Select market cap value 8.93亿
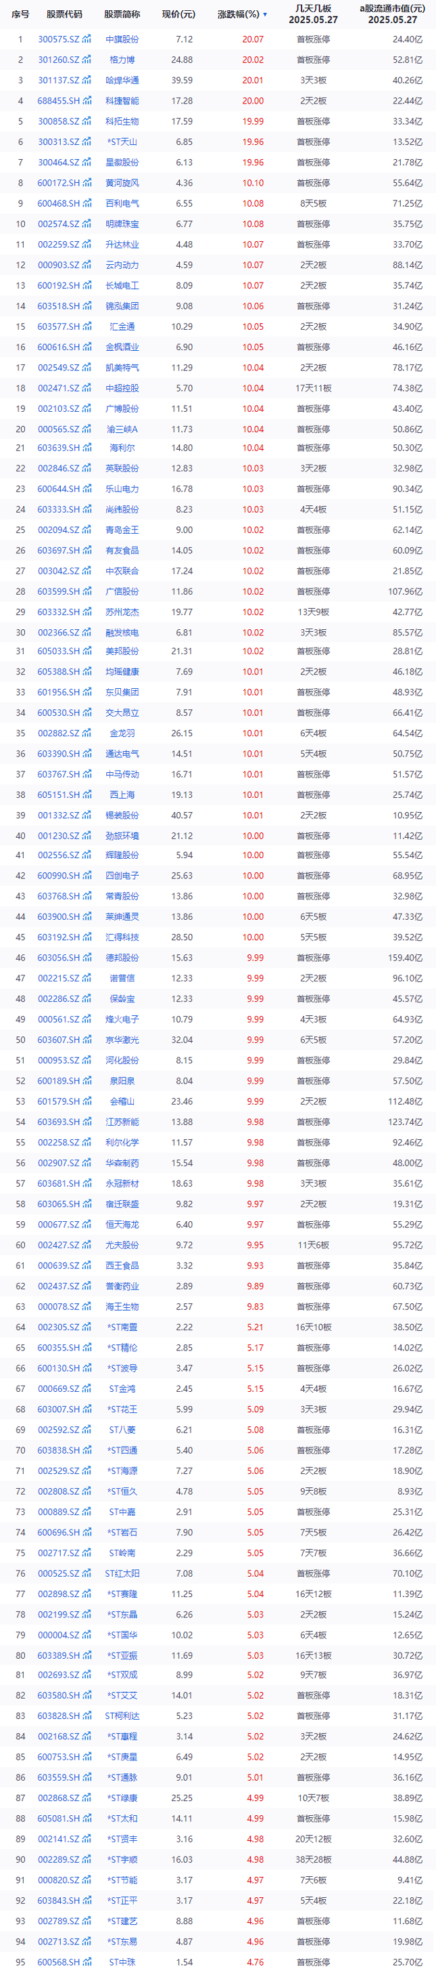436x1973 pixels. pos(410,1492)
